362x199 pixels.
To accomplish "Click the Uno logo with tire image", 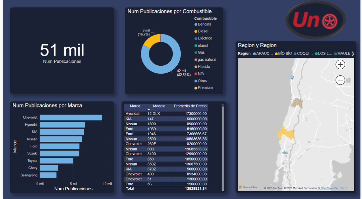I will [315, 20].
